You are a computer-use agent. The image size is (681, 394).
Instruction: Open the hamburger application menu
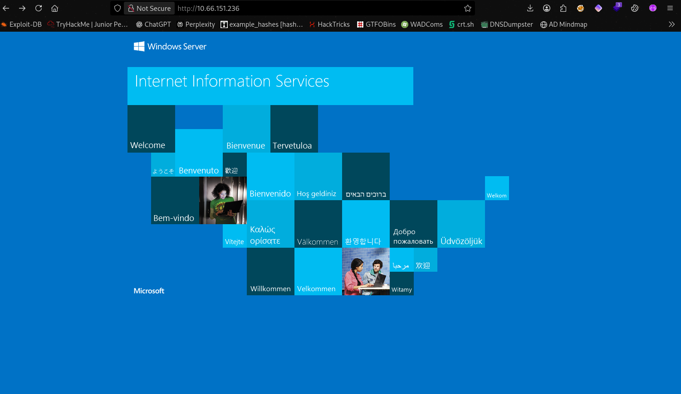(670, 8)
